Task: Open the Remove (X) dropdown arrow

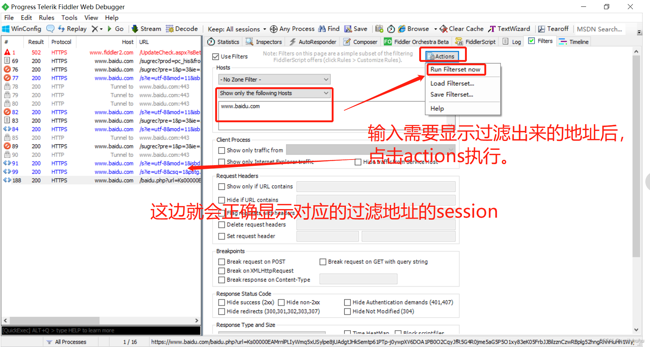Action: tap(101, 29)
